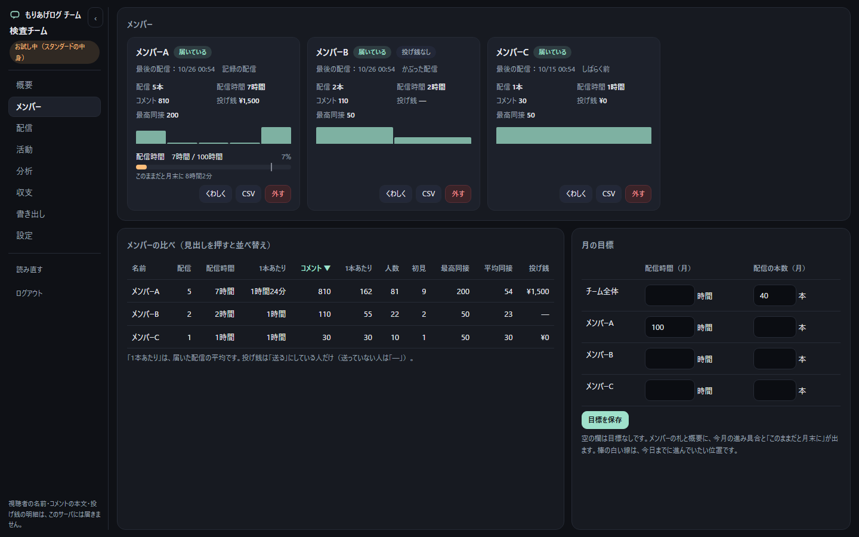Click the 投げ銭なし badge on メンバーB card
The image size is (859, 537).
coord(416,52)
